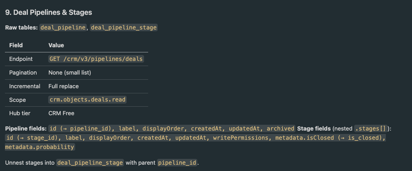Image resolution: width=412 pixels, height=171 pixels.
Task: Select the deal_pipeline_stage raw table label
Action: click(124, 27)
